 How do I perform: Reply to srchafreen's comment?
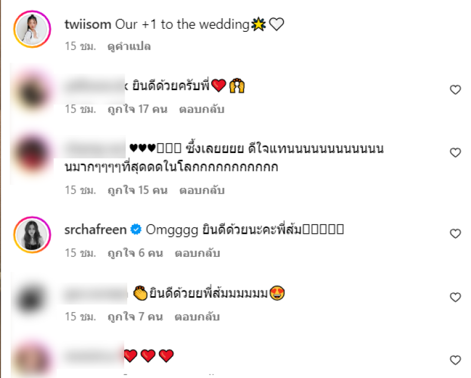[x=197, y=253]
